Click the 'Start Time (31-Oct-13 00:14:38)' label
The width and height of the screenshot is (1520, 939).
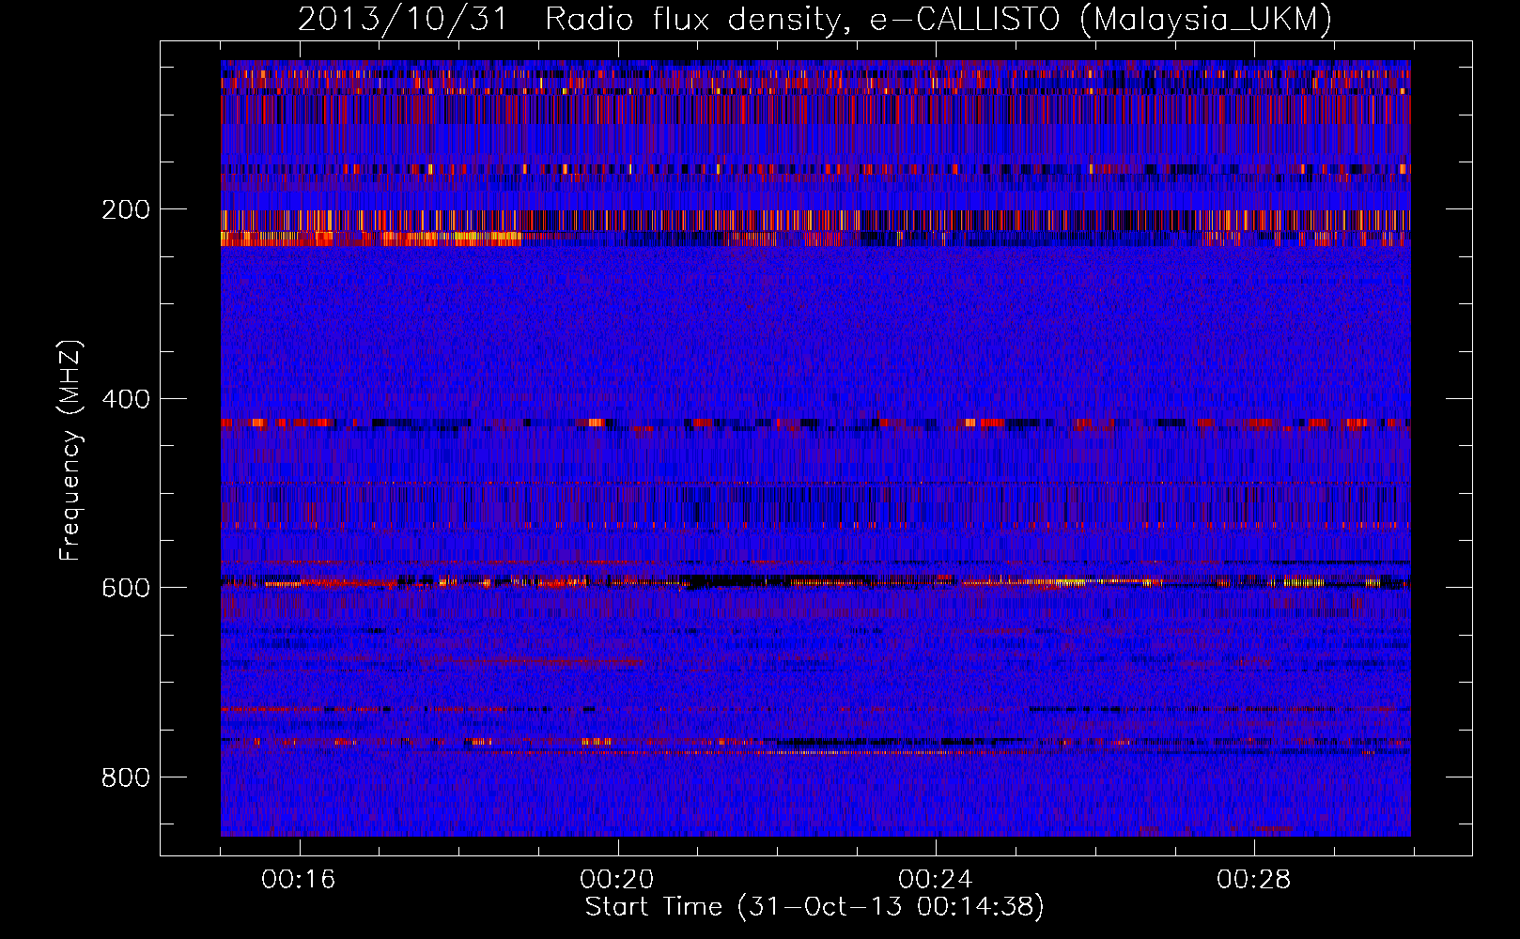pos(814,907)
